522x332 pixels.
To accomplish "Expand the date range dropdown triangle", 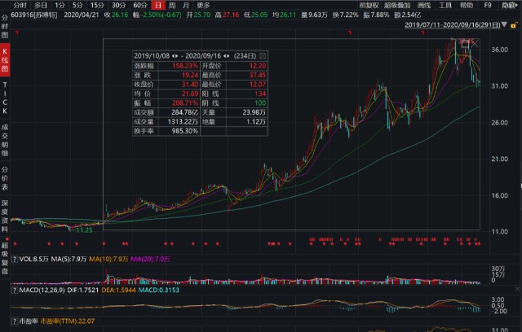I will tap(504, 25).
